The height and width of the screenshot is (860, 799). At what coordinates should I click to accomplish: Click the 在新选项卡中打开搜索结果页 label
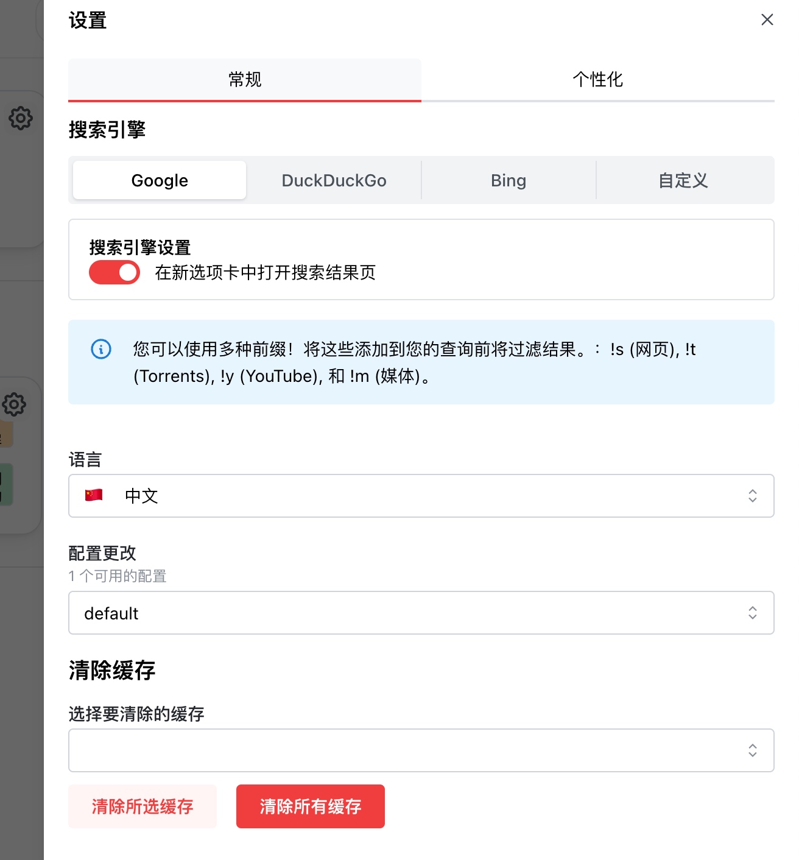[266, 272]
